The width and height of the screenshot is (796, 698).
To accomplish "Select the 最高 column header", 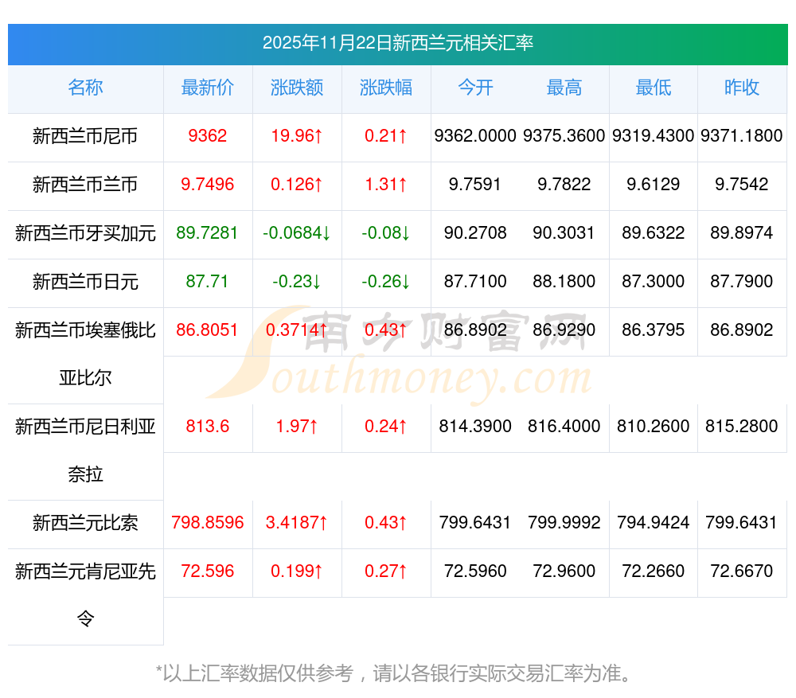I will pyautogui.click(x=564, y=88).
